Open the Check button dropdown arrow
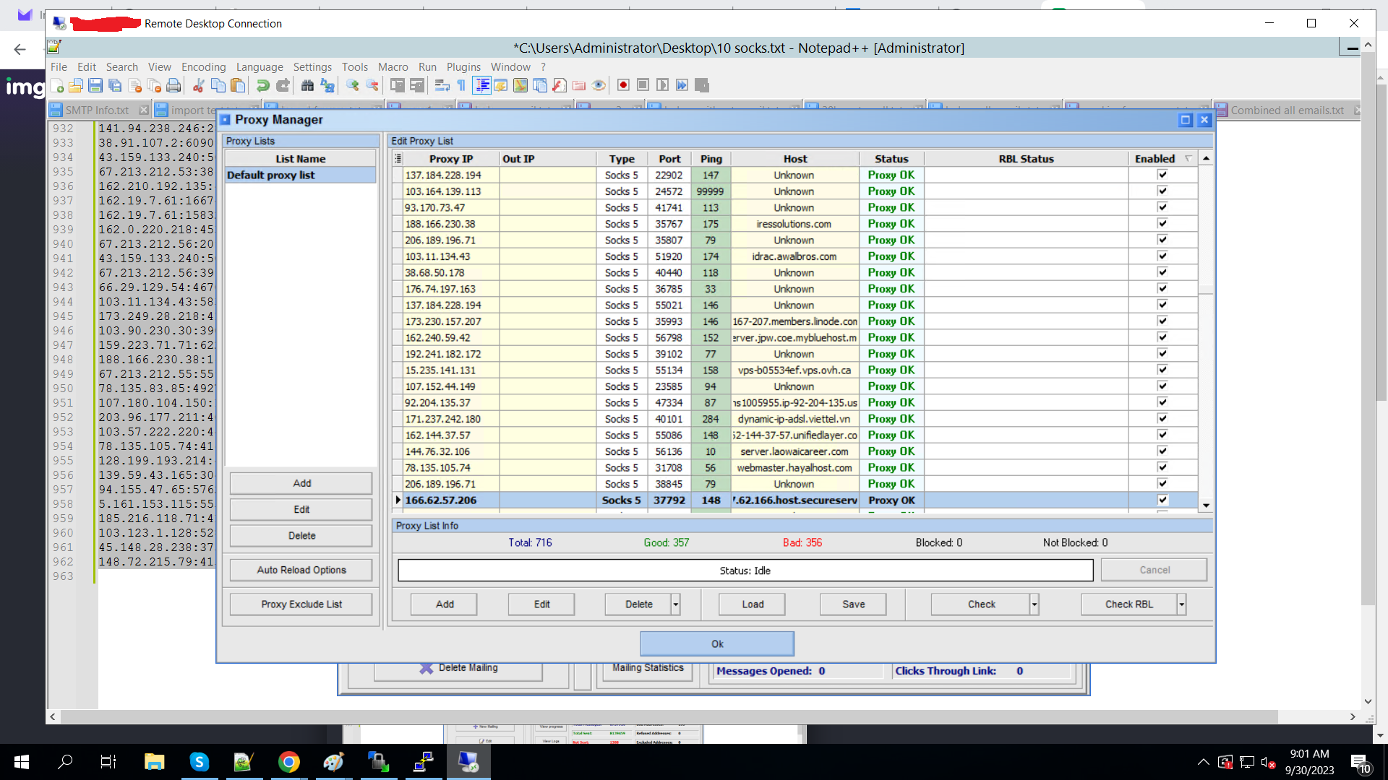 click(1034, 604)
